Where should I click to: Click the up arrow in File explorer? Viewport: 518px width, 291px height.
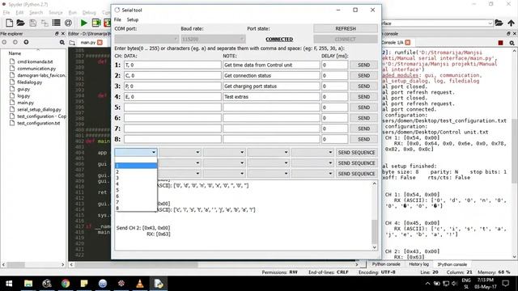click(x=26, y=42)
